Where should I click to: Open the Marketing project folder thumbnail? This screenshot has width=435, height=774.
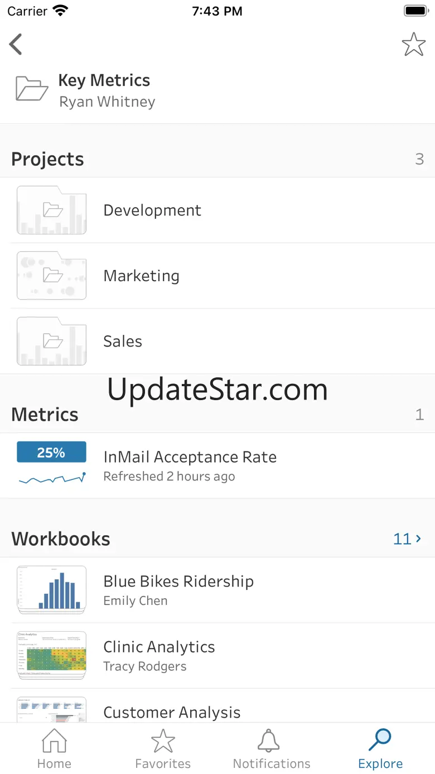coord(51,276)
